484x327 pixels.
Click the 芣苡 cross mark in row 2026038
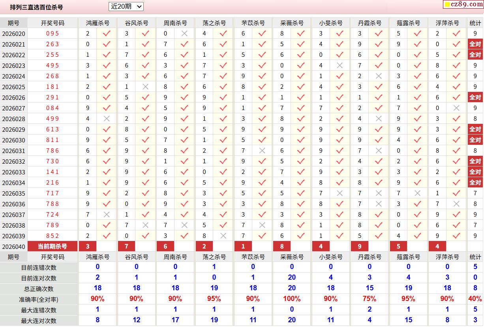262,225
